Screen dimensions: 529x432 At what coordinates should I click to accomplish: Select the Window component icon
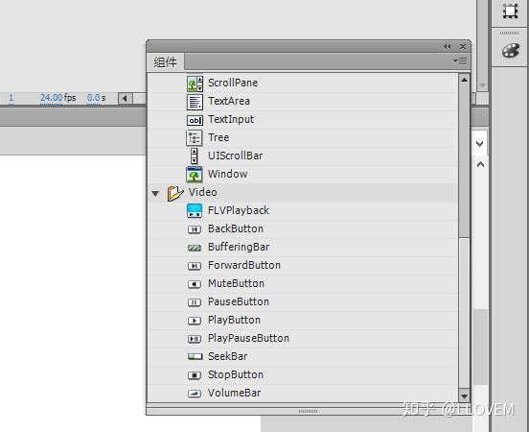tap(195, 175)
